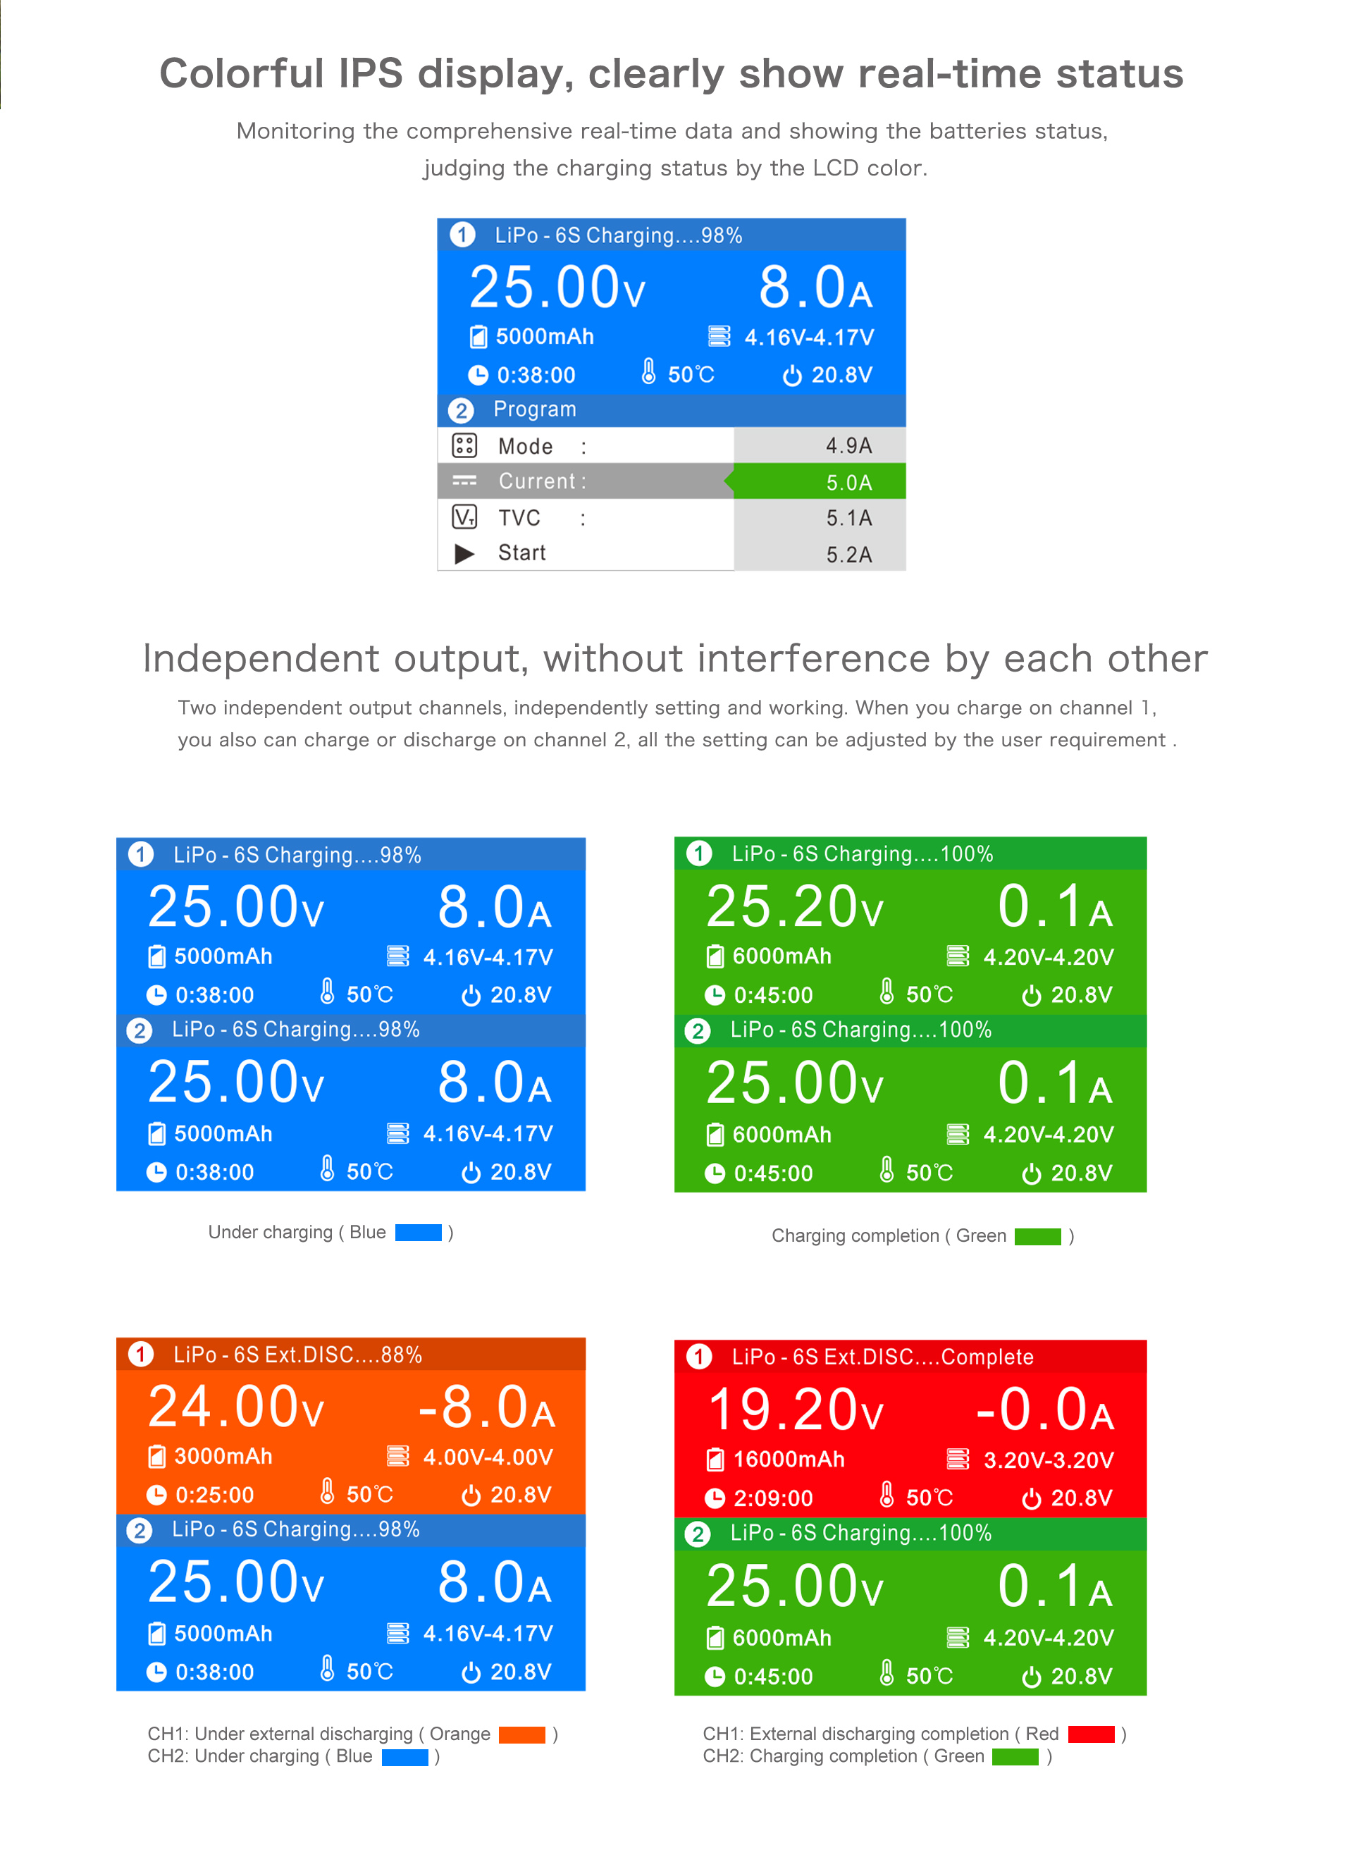Click the clock icon next to 0:25:00
This screenshot has width=1353, height=1850.
coord(156,1495)
